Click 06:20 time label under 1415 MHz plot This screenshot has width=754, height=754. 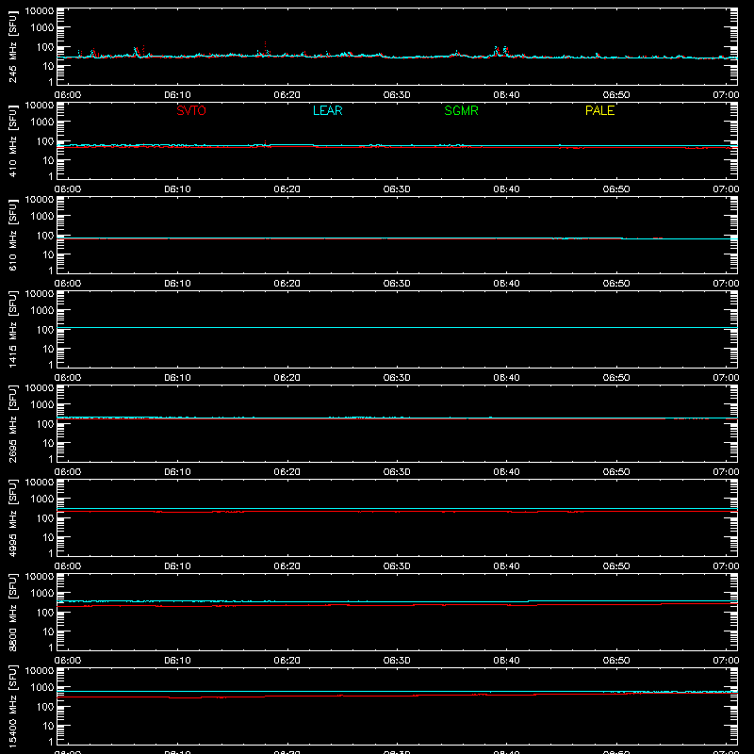(x=287, y=378)
